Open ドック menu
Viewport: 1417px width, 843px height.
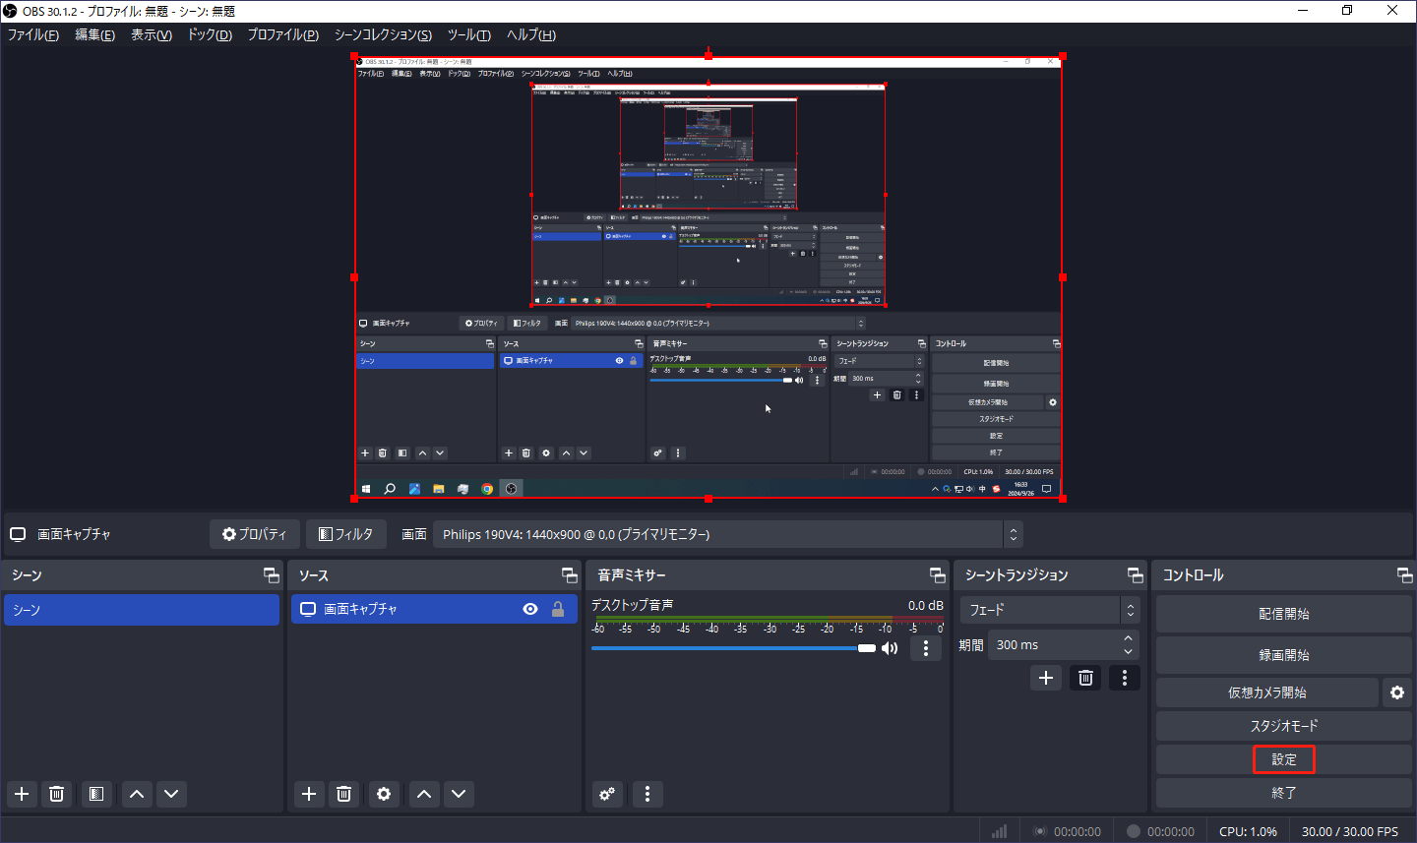(x=210, y=34)
